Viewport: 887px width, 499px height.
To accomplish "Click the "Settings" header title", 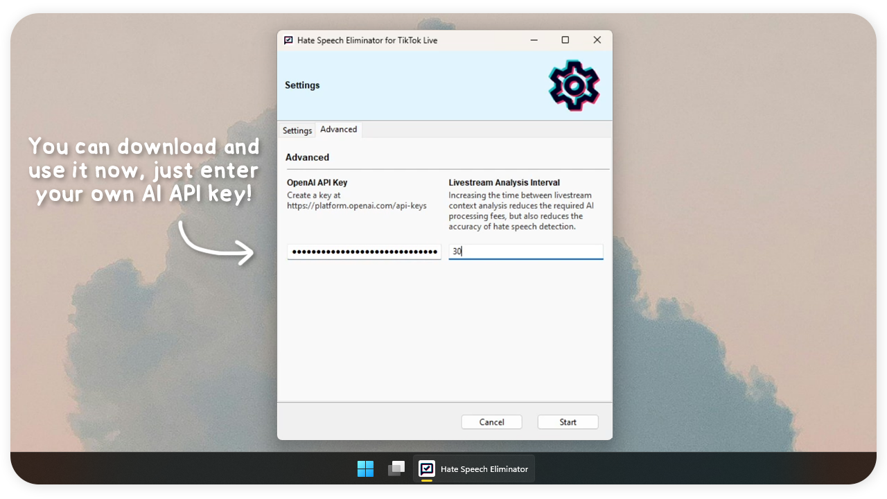I will (302, 85).
